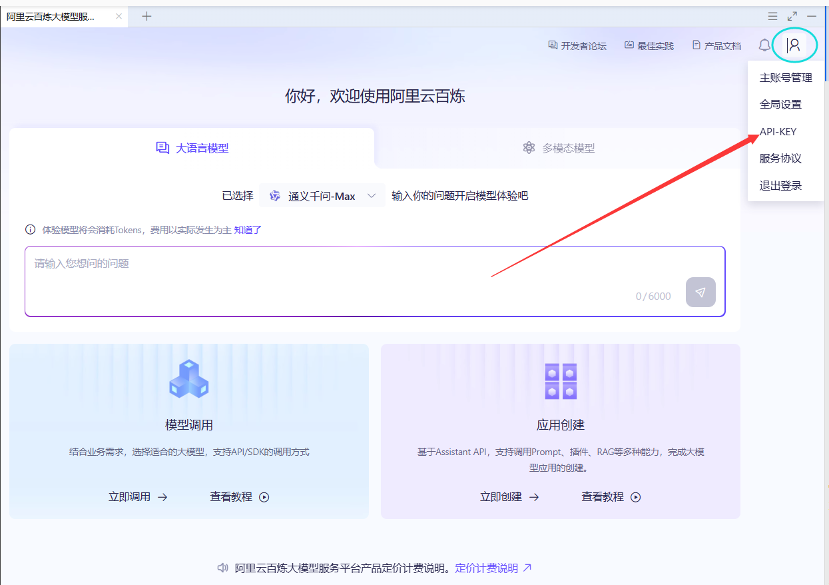Click 查看教程 under 应用创建
The height and width of the screenshot is (585, 829).
tap(611, 497)
